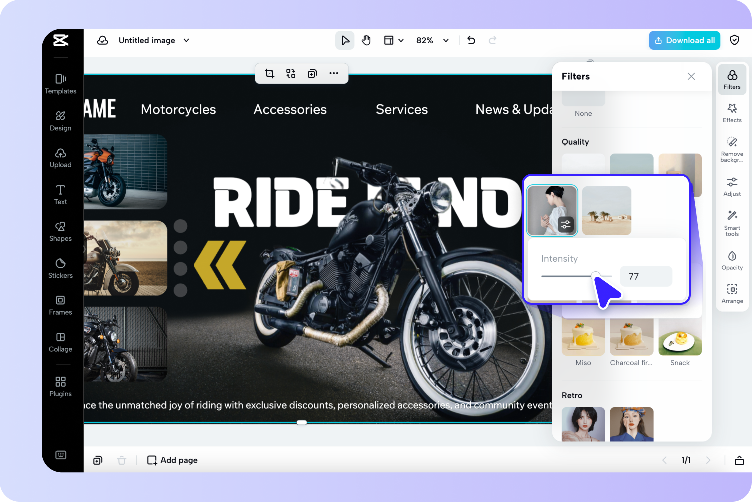Viewport: 752px width, 502px height.
Task: Click the Services menu in the design
Action: [x=401, y=109]
